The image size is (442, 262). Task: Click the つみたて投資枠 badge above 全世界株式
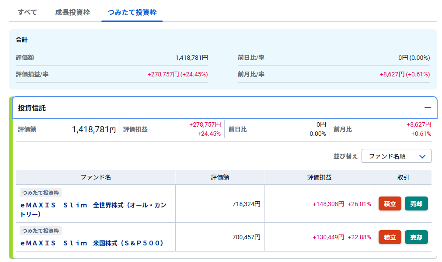click(41, 193)
